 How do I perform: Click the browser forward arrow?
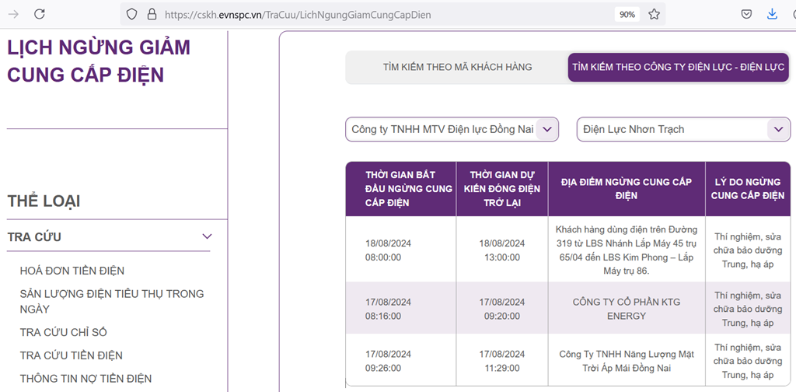14,14
